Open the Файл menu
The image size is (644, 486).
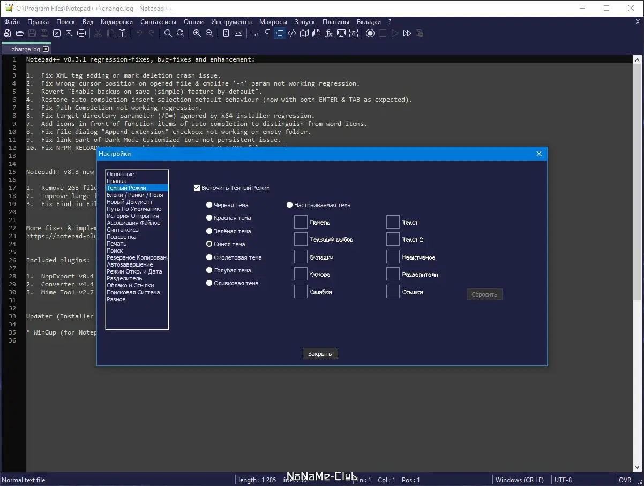click(x=12, y=22)
